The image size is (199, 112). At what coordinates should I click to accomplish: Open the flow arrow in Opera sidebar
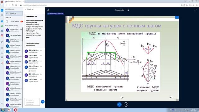click(2, 42)
